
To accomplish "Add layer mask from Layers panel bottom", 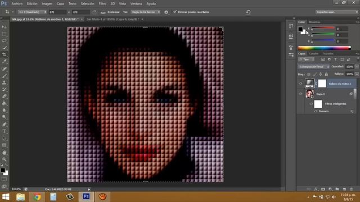I will [x=323, y=189].
